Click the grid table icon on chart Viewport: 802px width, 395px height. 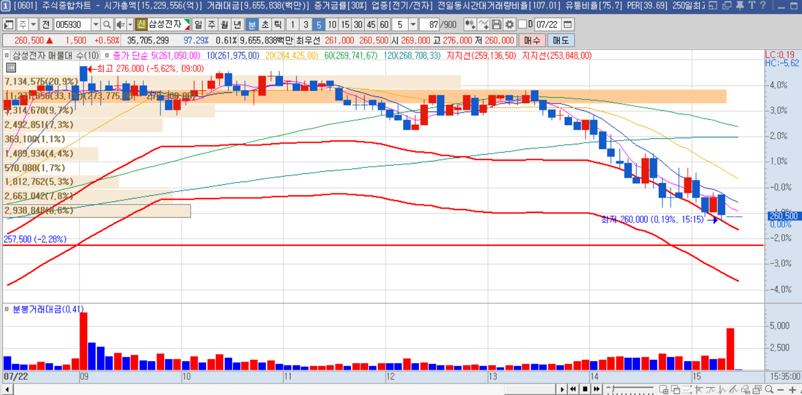pyautogui.click(x=10, y=68)
